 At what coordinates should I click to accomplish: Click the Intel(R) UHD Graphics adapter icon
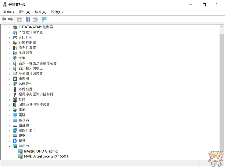point(20,151)
